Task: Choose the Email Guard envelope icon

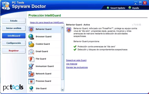Action: 31,52
